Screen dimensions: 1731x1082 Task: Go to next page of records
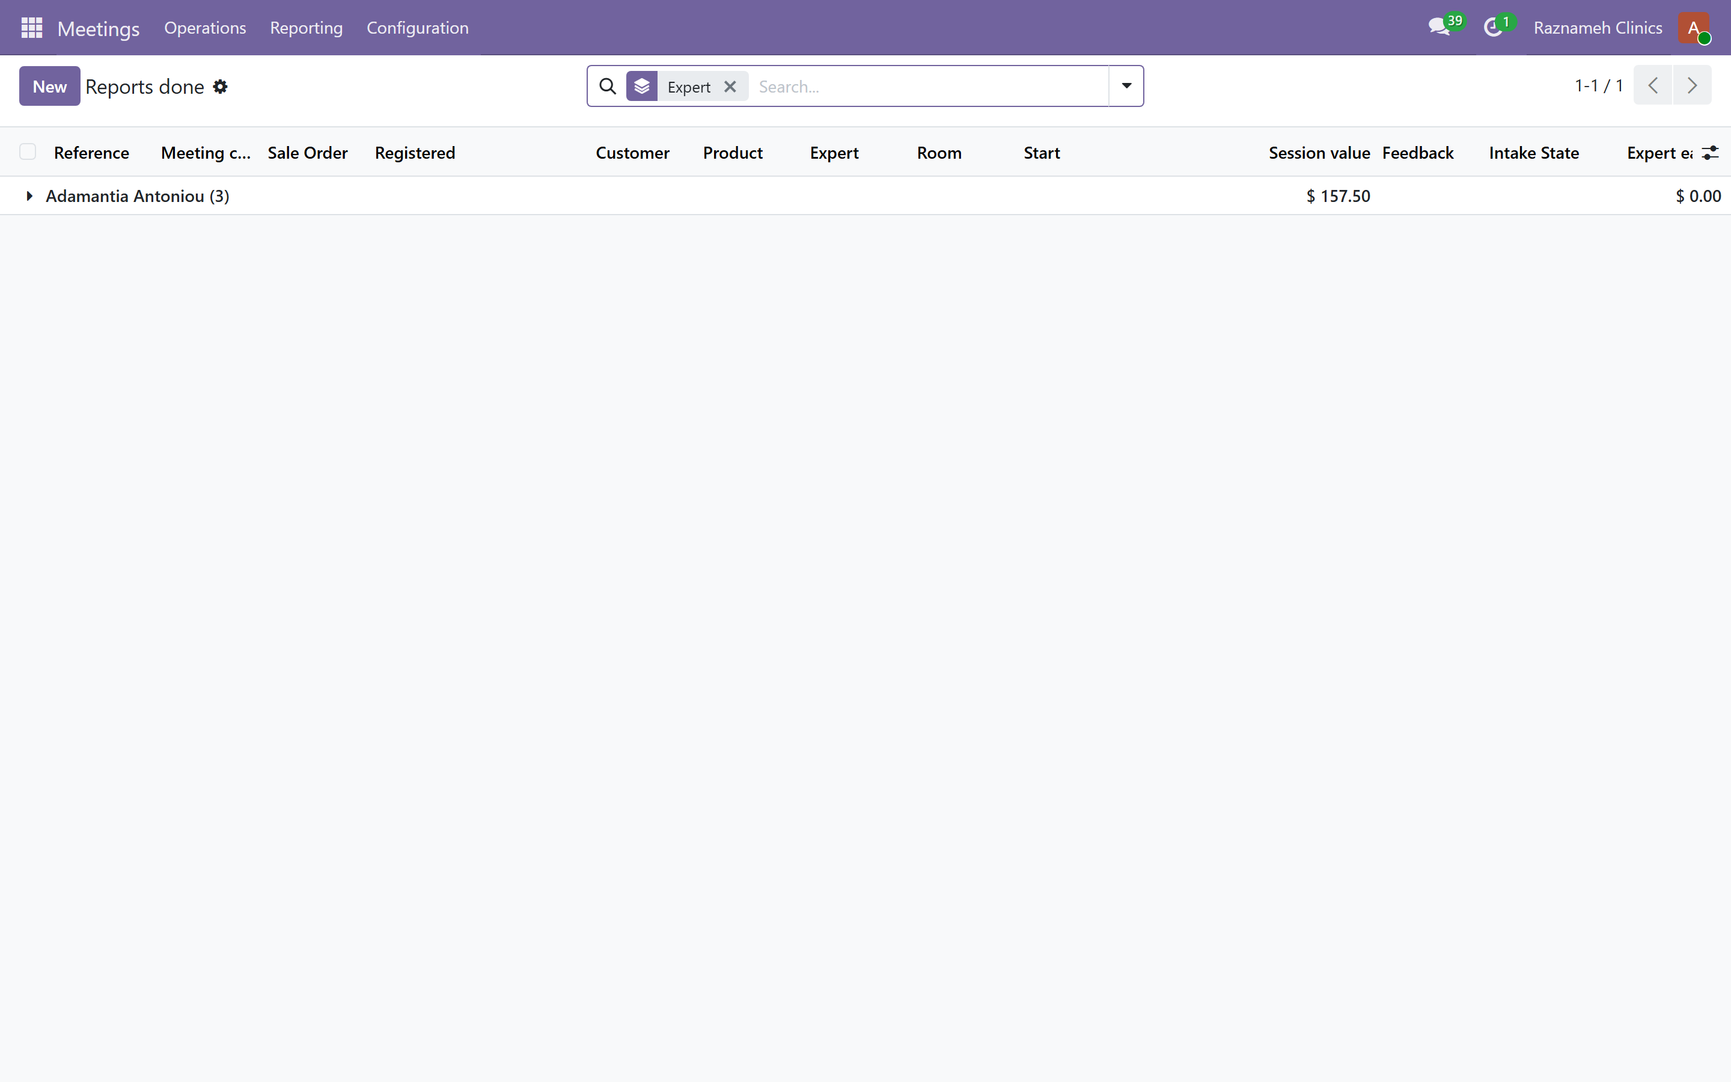(x=1692, y=85)
